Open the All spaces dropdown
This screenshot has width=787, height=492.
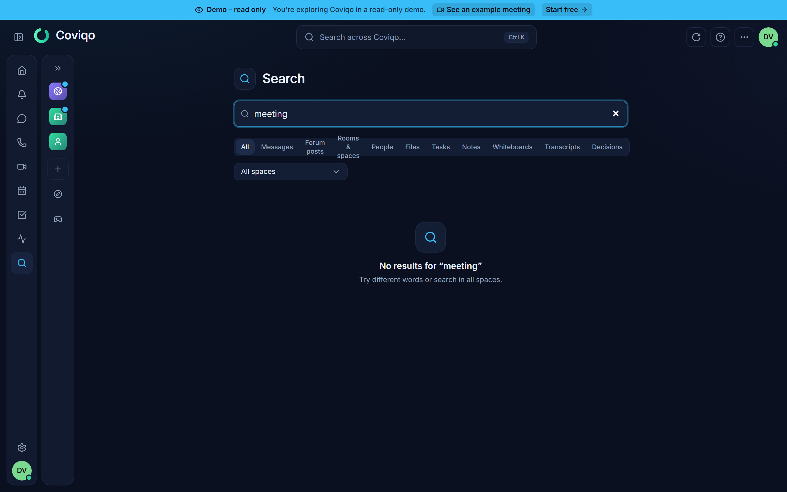coord(291,171)
